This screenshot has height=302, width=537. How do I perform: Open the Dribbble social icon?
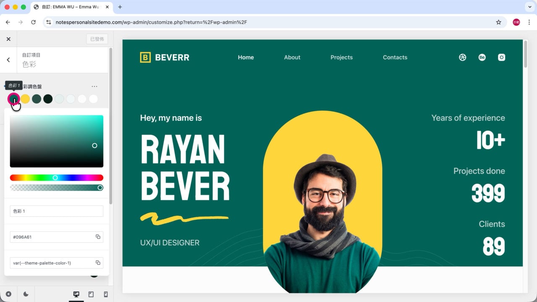[462, 57]
